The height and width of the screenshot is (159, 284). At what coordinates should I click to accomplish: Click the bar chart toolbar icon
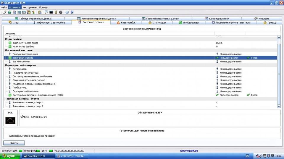point(24,12)
